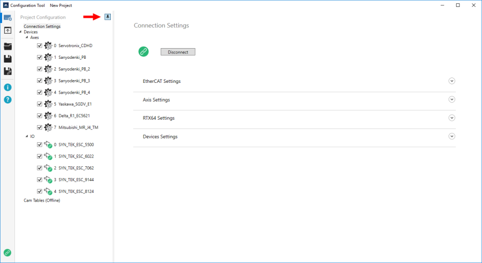Click the gear icon of Delta_R1_EC5621
The width and height of the screenshot is (482, 263).
coord(48,115)
